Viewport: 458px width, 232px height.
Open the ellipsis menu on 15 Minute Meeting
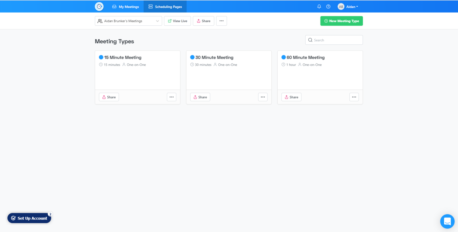(x=171, y=97)
